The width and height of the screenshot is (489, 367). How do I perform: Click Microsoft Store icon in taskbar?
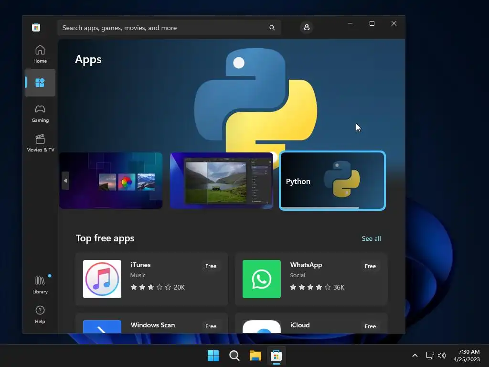[276, 356]
